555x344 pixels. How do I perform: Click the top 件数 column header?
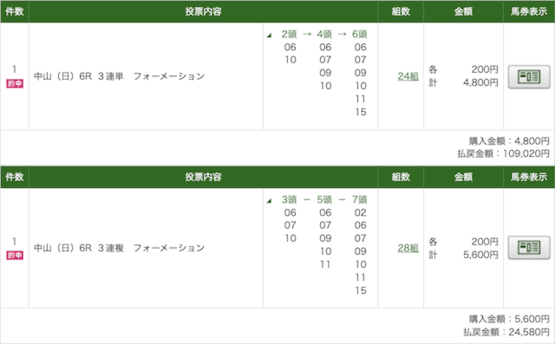pyautogui.click(x=15, y=11)
